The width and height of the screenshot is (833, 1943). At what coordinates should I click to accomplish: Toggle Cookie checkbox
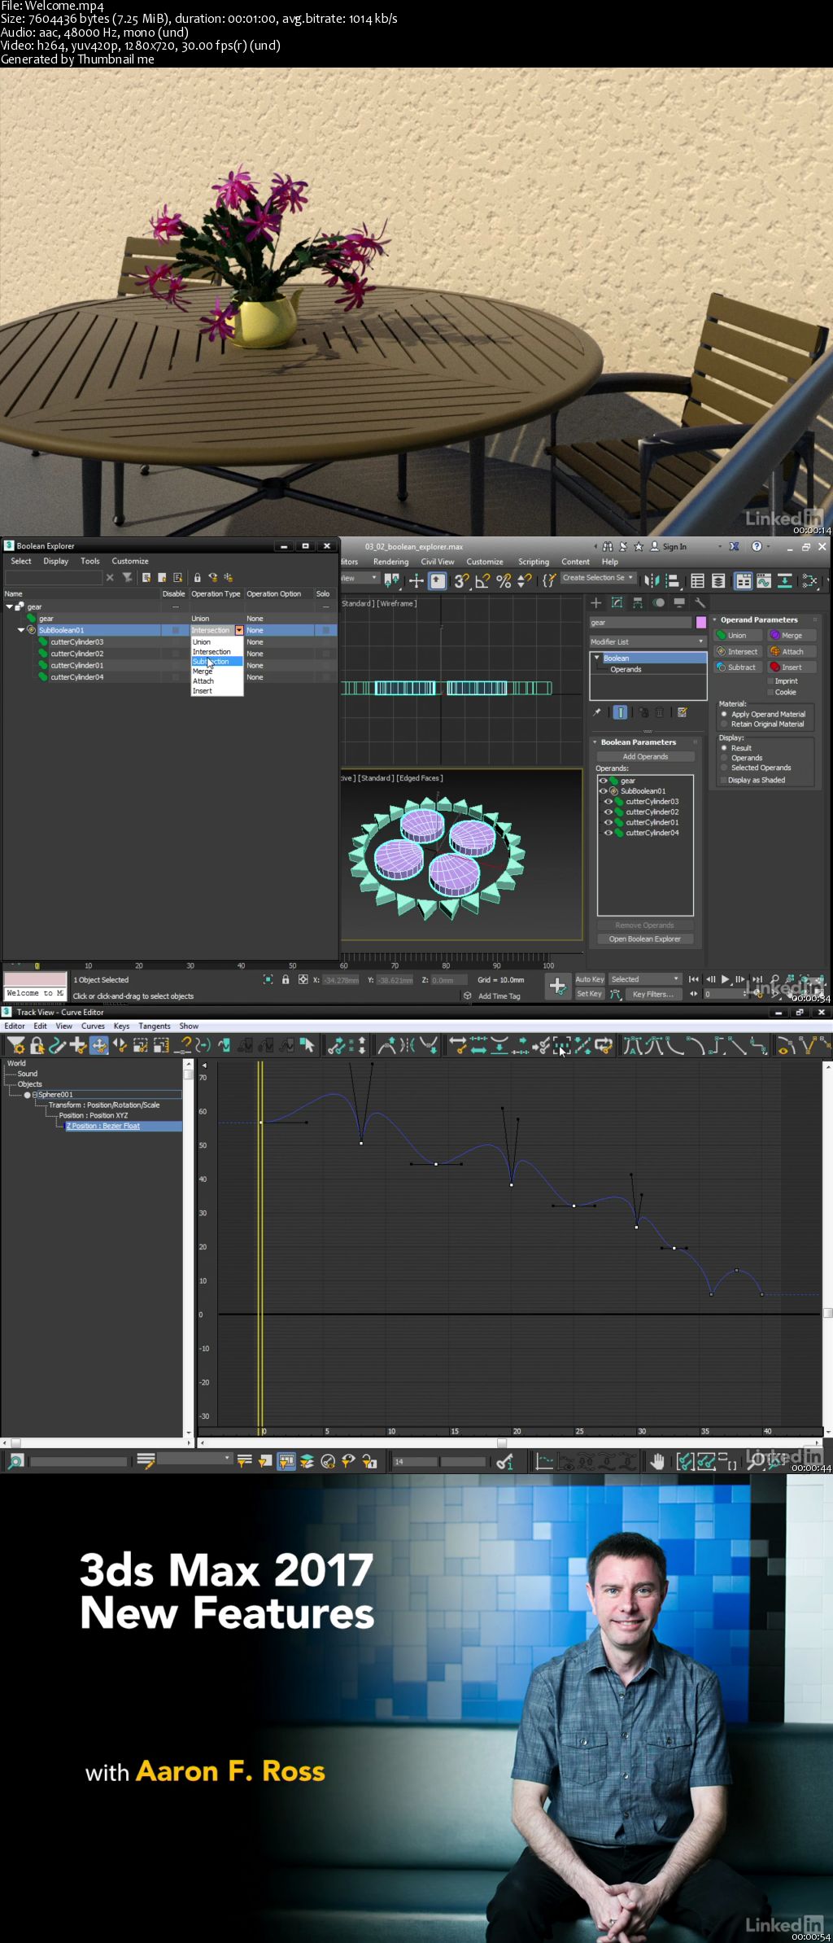[x=770, y=692]
